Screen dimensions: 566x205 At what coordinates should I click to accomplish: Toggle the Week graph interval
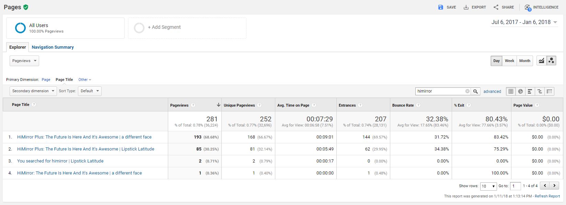click(x=509, y=61)
